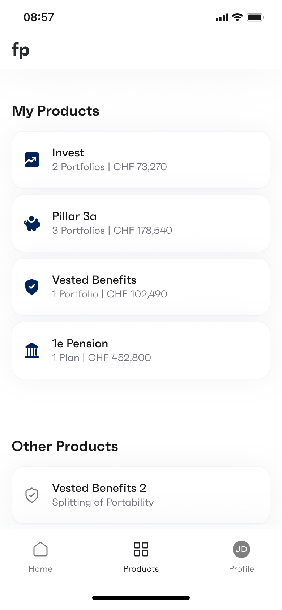Tap the battery indicator in status bar
This screenshot has width=282, height=610.
[255, 17]
